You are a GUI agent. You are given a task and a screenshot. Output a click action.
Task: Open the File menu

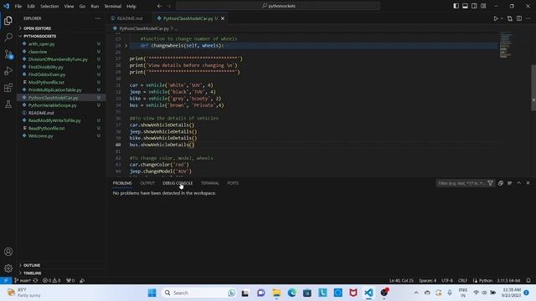point(18,6)
